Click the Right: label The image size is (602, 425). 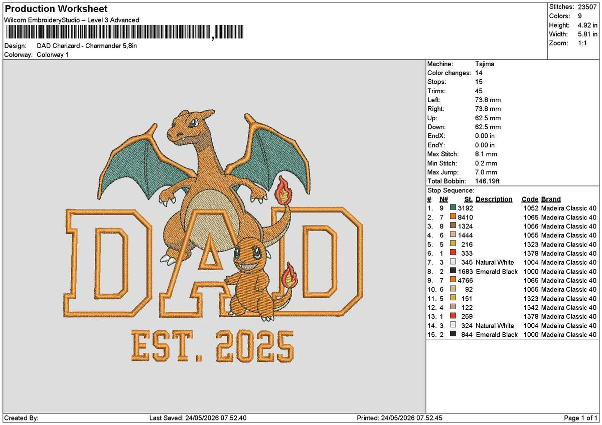pos(436,109)
